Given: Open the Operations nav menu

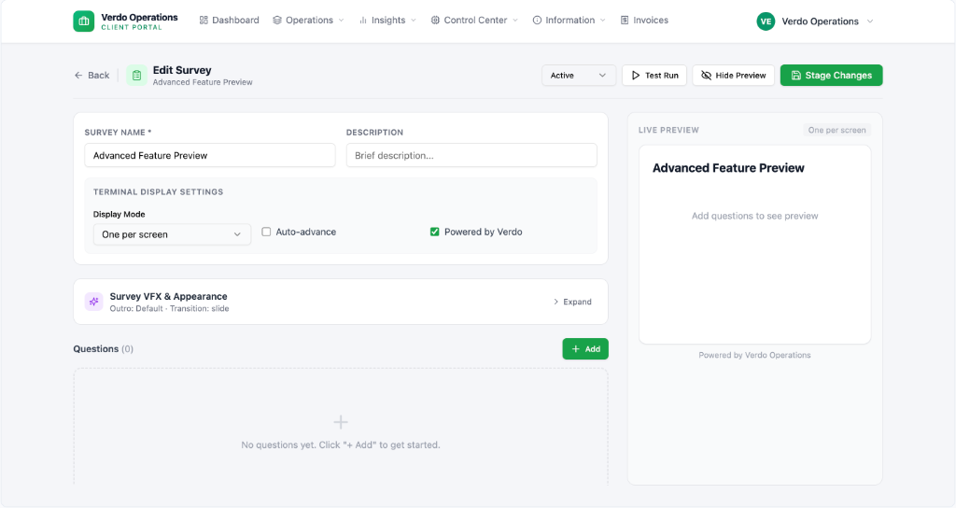Looking at the screenshot, I should pyautogui.click(x=308, y=21).
